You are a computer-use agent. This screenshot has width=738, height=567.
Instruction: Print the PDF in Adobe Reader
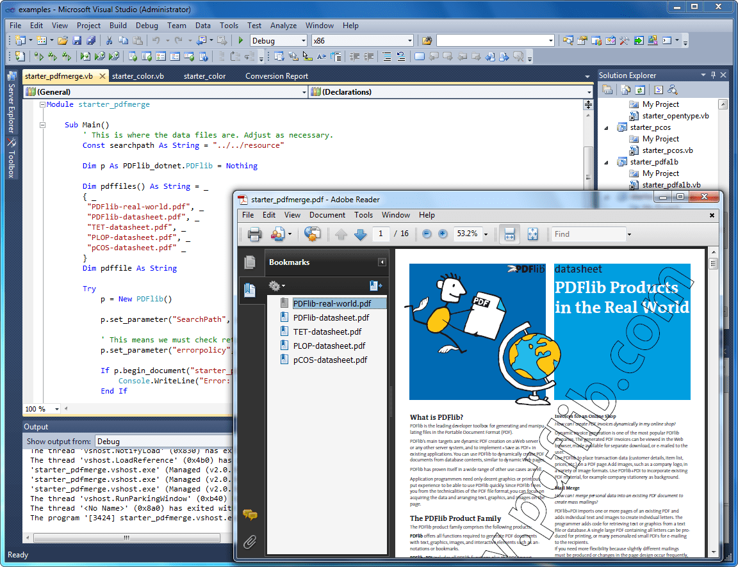click(254, 234)
